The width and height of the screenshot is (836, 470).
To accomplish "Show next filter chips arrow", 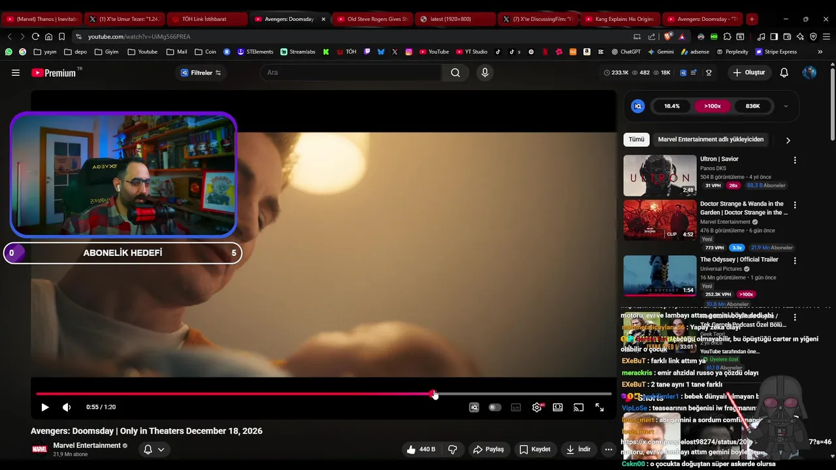I will coord(788,140).
